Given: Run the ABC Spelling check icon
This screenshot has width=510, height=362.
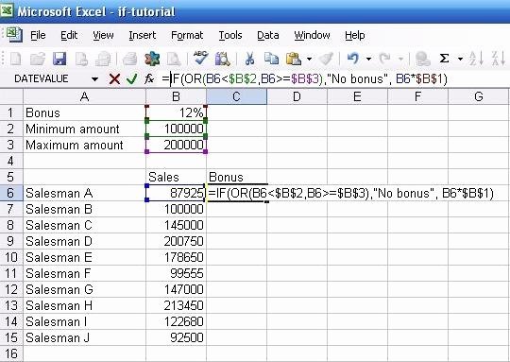Looking at the screenshot, I should [200, 59].
